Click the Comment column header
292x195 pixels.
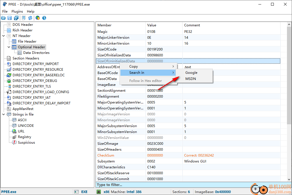pos(231,25)
